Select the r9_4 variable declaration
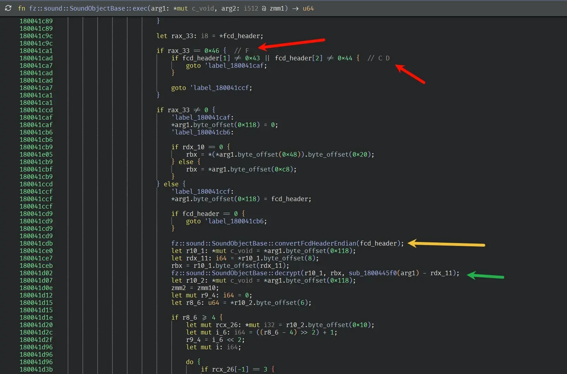This screenshot has height=374, width=567. (210, 295)
